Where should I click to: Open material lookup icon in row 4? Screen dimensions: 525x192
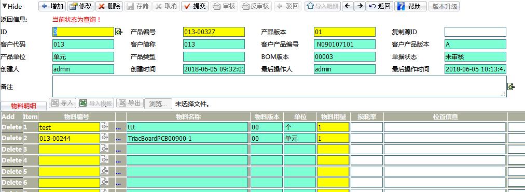[x=104, y=159]
